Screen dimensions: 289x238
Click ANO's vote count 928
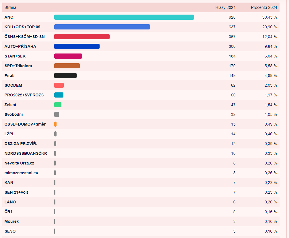tap(232, 17)
